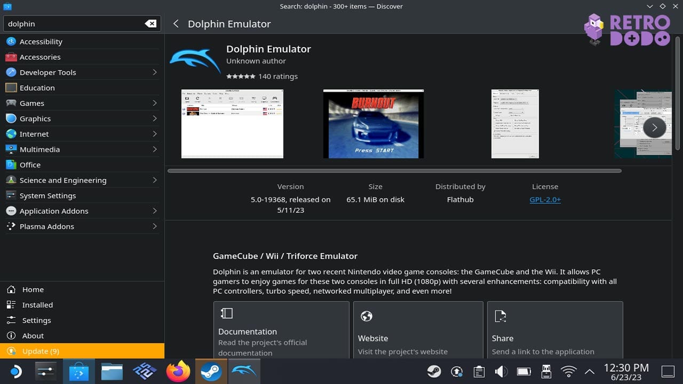Click the Developer Tools category icon
This screenshot has height=384, width=683.
[x=11, y=73]
